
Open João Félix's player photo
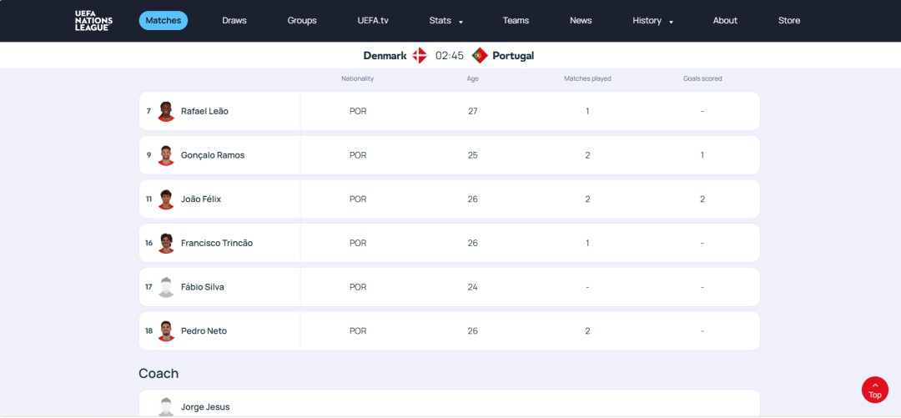click(x=166, y=199)
